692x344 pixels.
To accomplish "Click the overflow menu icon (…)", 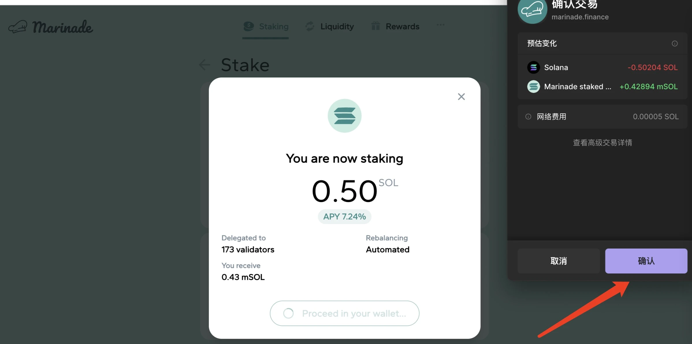I will pyautogui.click(x=440, y=25).
